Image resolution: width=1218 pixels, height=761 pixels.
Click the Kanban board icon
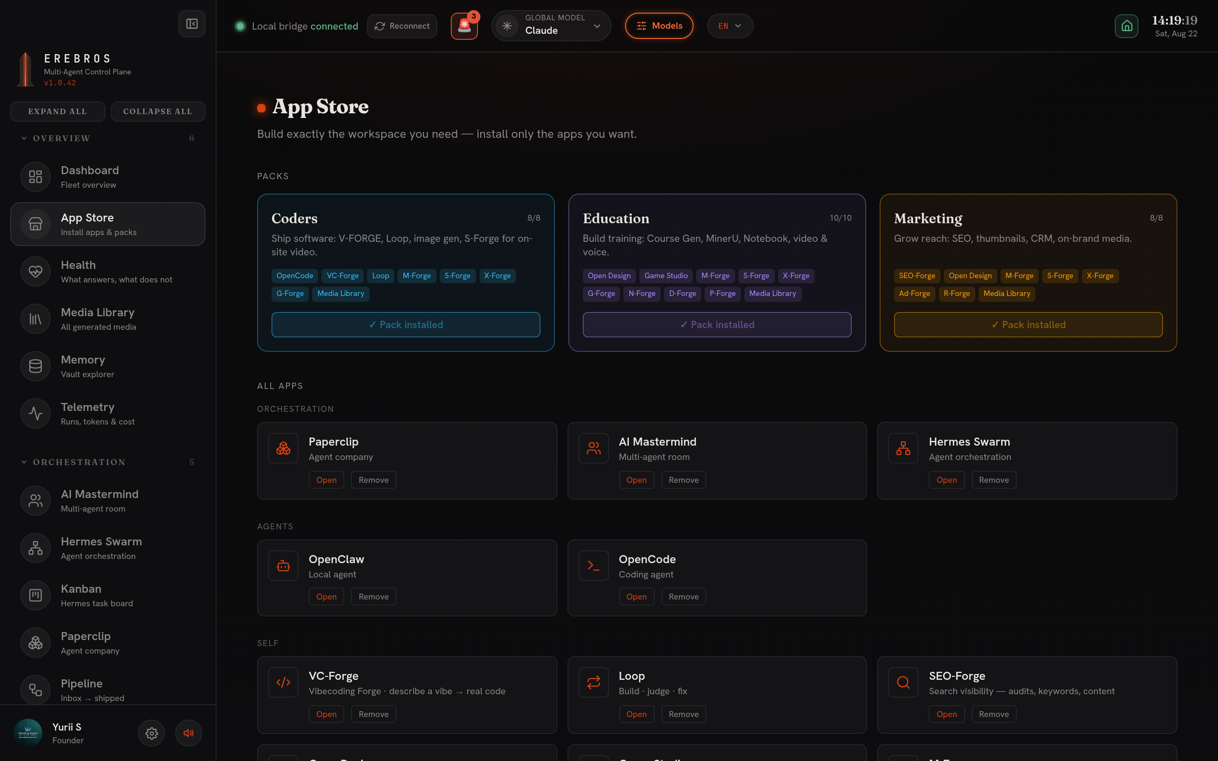[35, 595]
